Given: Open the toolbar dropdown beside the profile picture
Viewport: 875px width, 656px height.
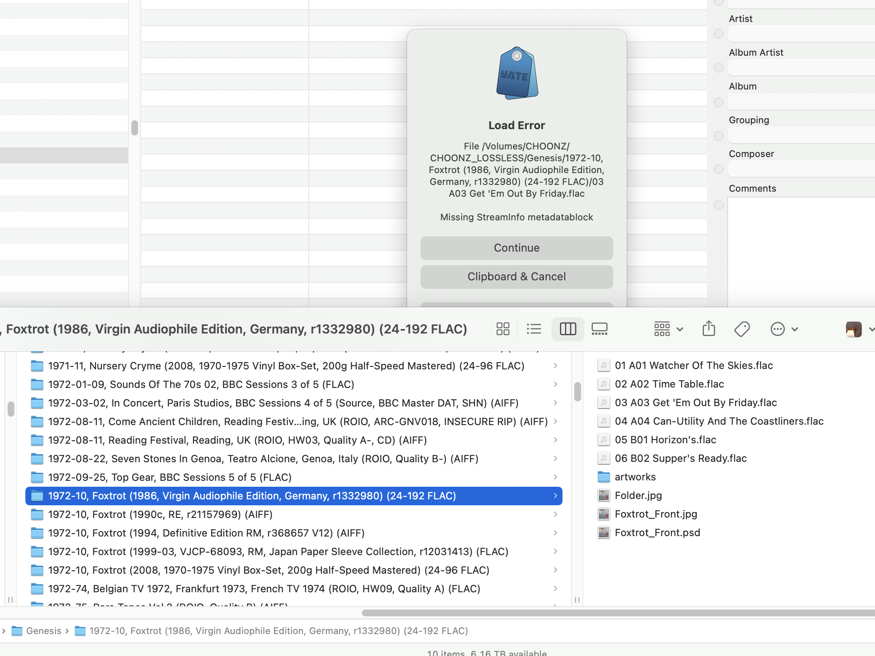Looking at the screenshot, I should coord(871,329).
